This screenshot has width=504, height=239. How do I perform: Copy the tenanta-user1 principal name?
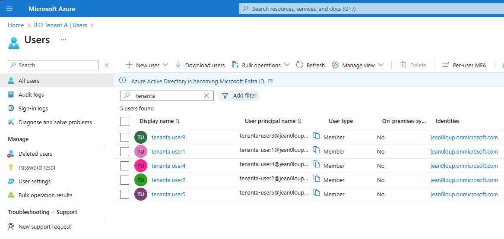317,150
